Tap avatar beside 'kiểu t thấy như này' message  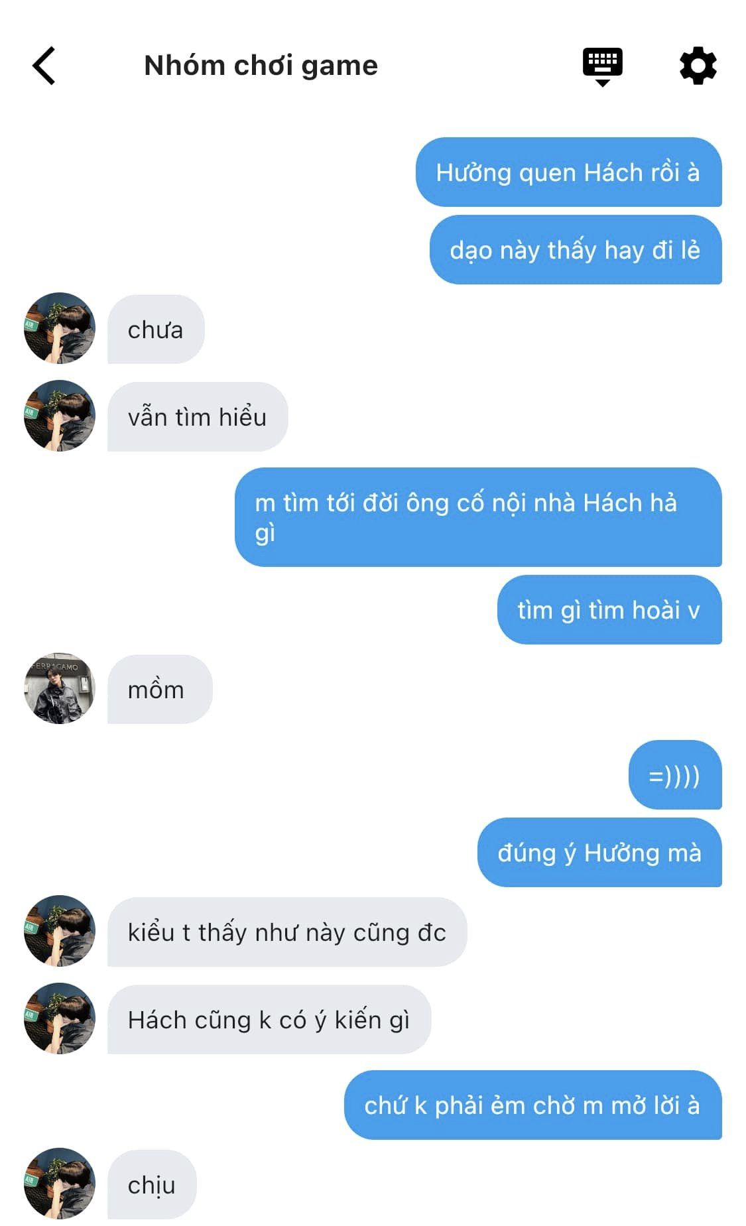[x=60, y=931]
